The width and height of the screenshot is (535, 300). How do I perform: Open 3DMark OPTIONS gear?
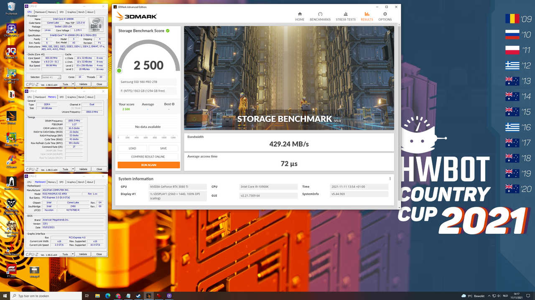point(385,16)
